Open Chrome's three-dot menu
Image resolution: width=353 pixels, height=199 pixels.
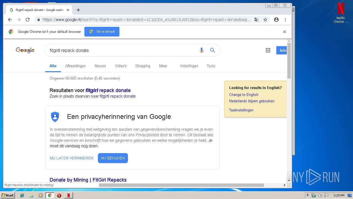tap(285, 20)
